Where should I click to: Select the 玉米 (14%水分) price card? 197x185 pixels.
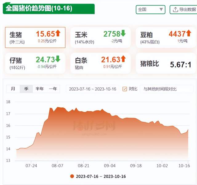point(101,38)
